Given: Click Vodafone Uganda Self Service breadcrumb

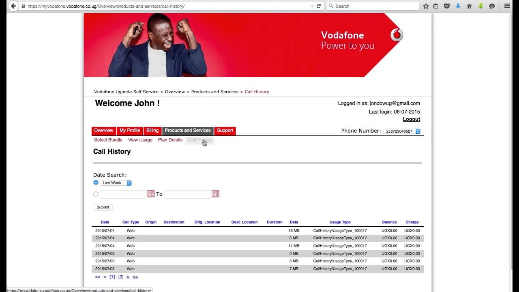Looking at the screenshot, I should tap(127, 92).
